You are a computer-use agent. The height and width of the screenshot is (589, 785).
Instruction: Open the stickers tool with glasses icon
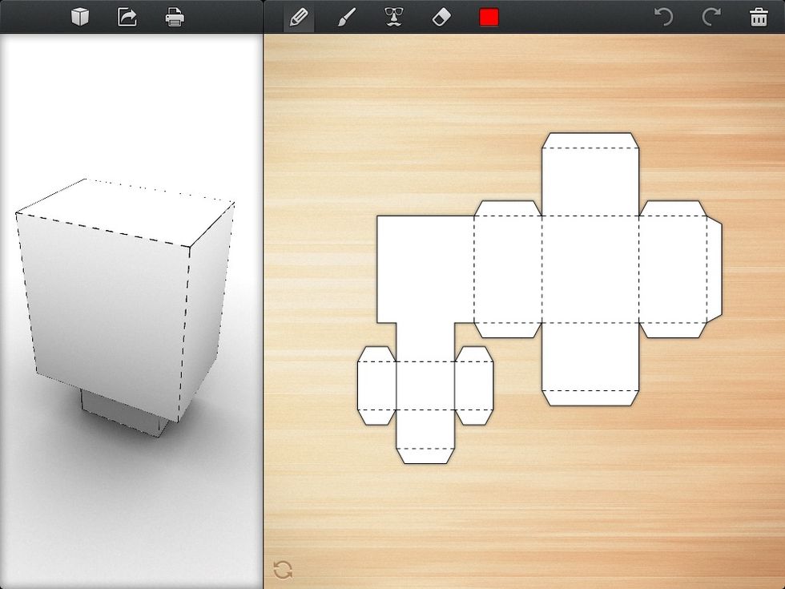point(394,16)
